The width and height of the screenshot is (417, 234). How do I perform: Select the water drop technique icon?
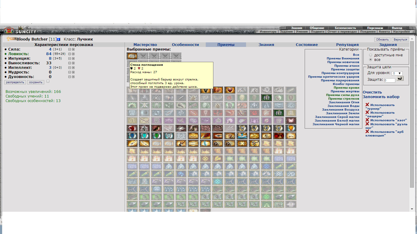click(242, 136)
